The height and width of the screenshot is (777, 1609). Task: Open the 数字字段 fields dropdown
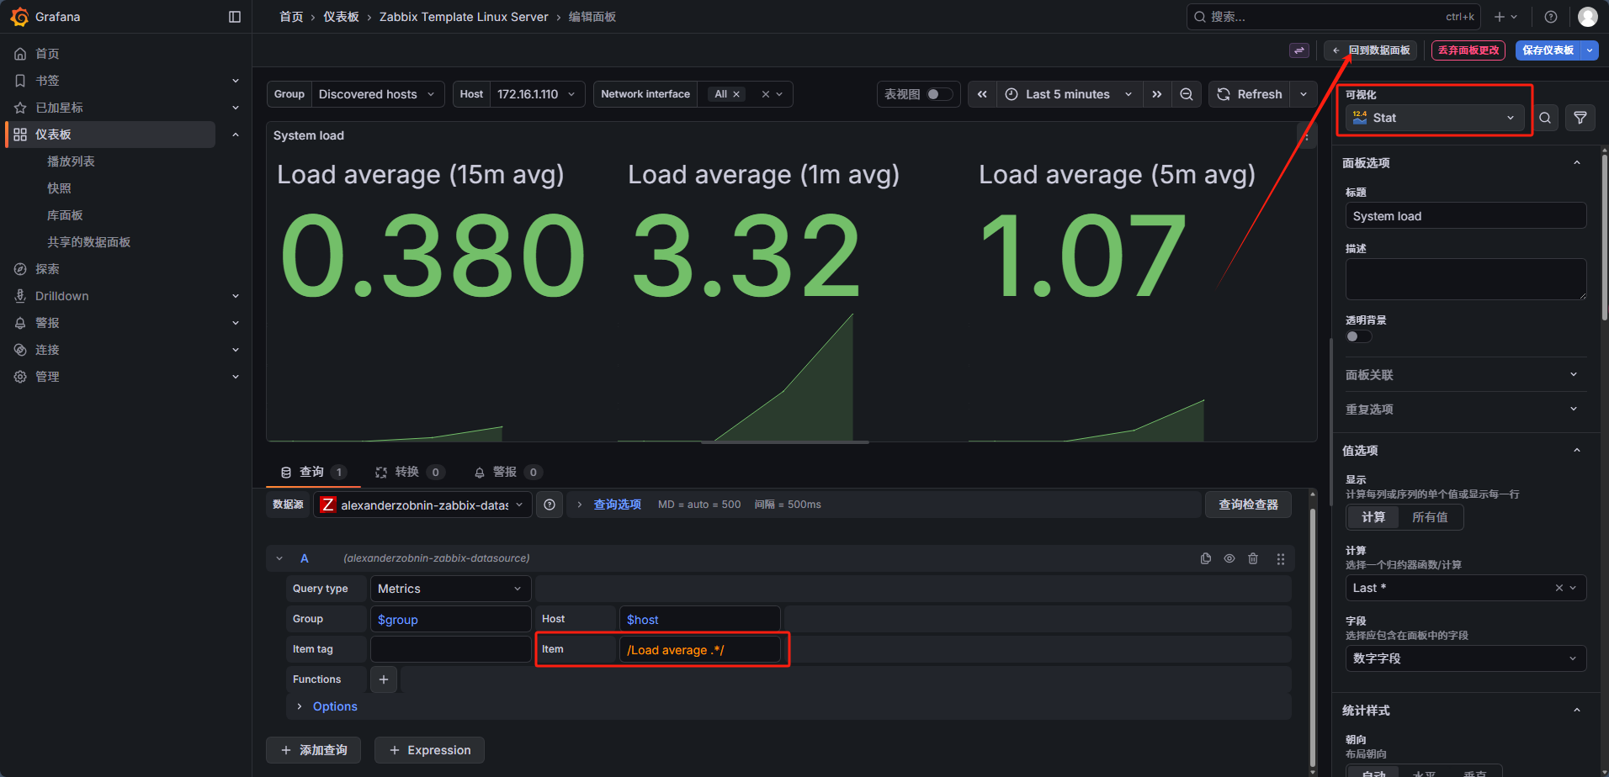point(1466,658)
